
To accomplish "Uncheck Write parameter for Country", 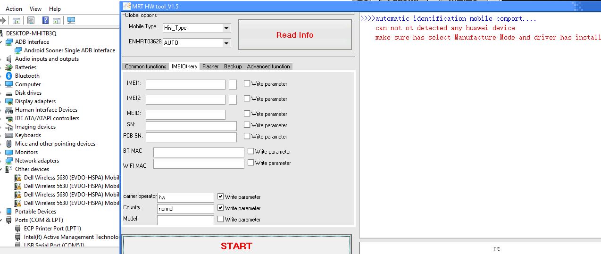I will pyautogui.click(x=220, y=208).
